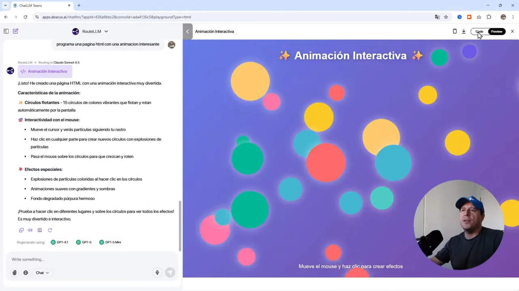Collapse the preview panel with the back chevron

pyautogui.click(x=187, y=31)
